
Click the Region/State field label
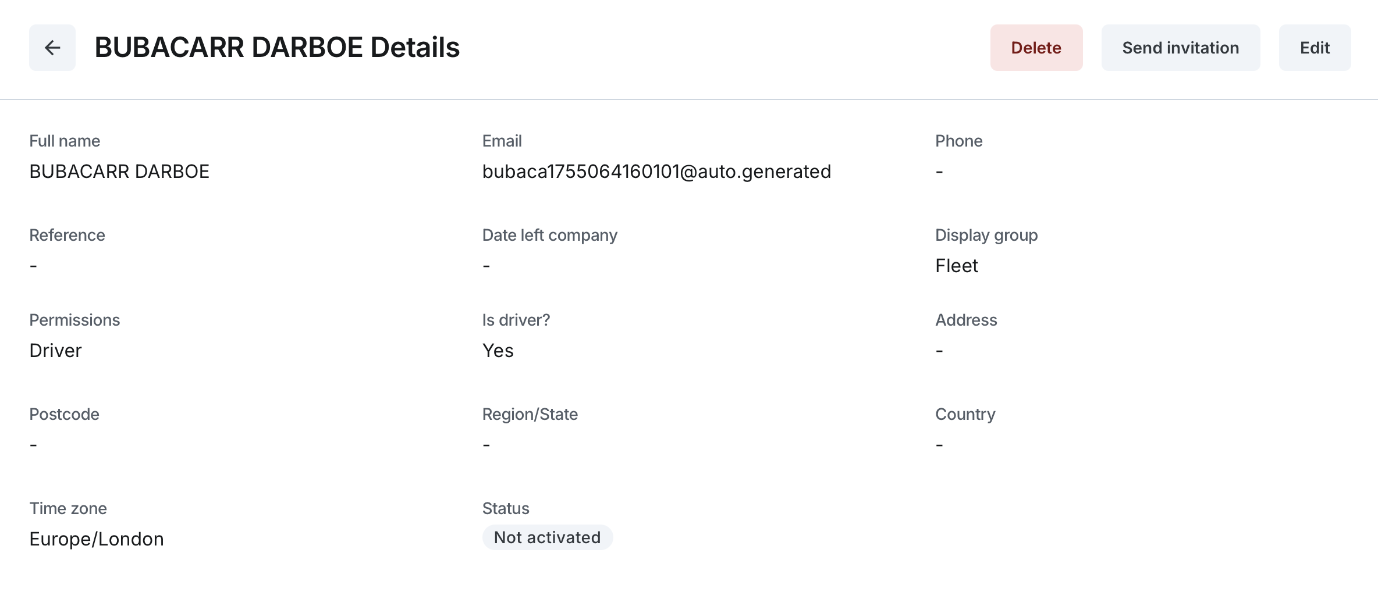(x=530, y=414)
